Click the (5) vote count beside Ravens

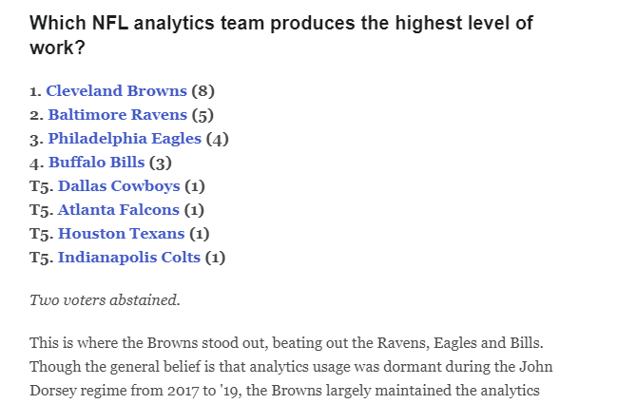[202, 115]
